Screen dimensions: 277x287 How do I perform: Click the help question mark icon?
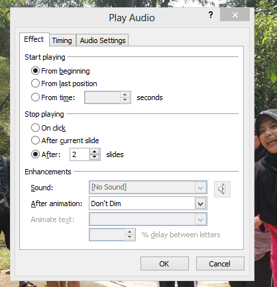[211, 15]
